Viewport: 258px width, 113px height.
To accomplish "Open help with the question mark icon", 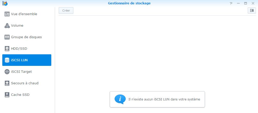I will 231,3.
